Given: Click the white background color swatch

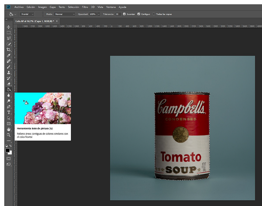Looking at the screenshot, I should coord(10,153).
